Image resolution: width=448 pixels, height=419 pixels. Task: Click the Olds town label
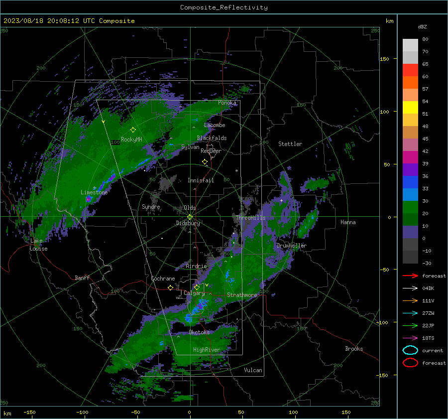pyautogui.click(x=190, y=208)
